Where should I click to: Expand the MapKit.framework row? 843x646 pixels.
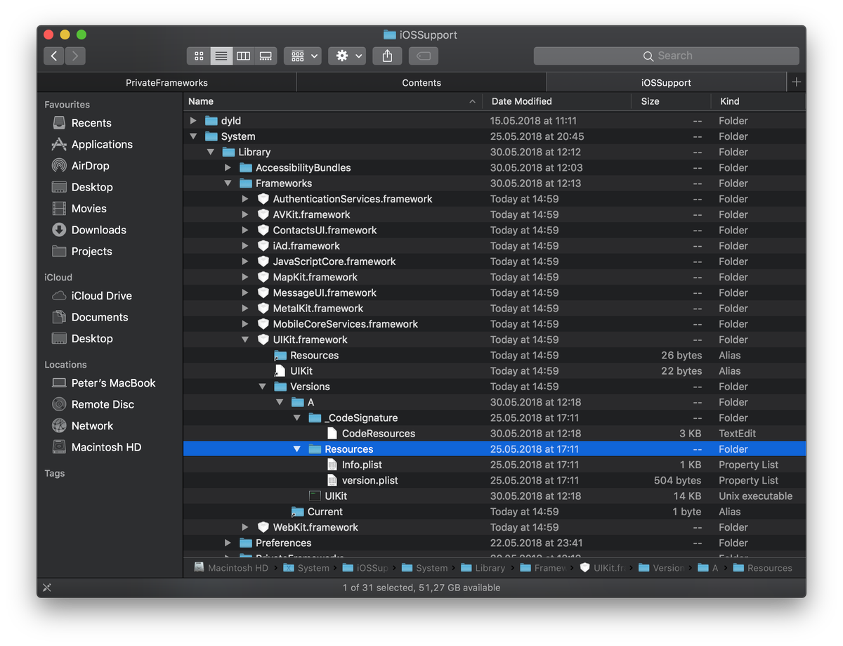click(244, 277)
